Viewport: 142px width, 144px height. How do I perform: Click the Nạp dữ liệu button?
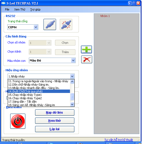pos(55,113)
